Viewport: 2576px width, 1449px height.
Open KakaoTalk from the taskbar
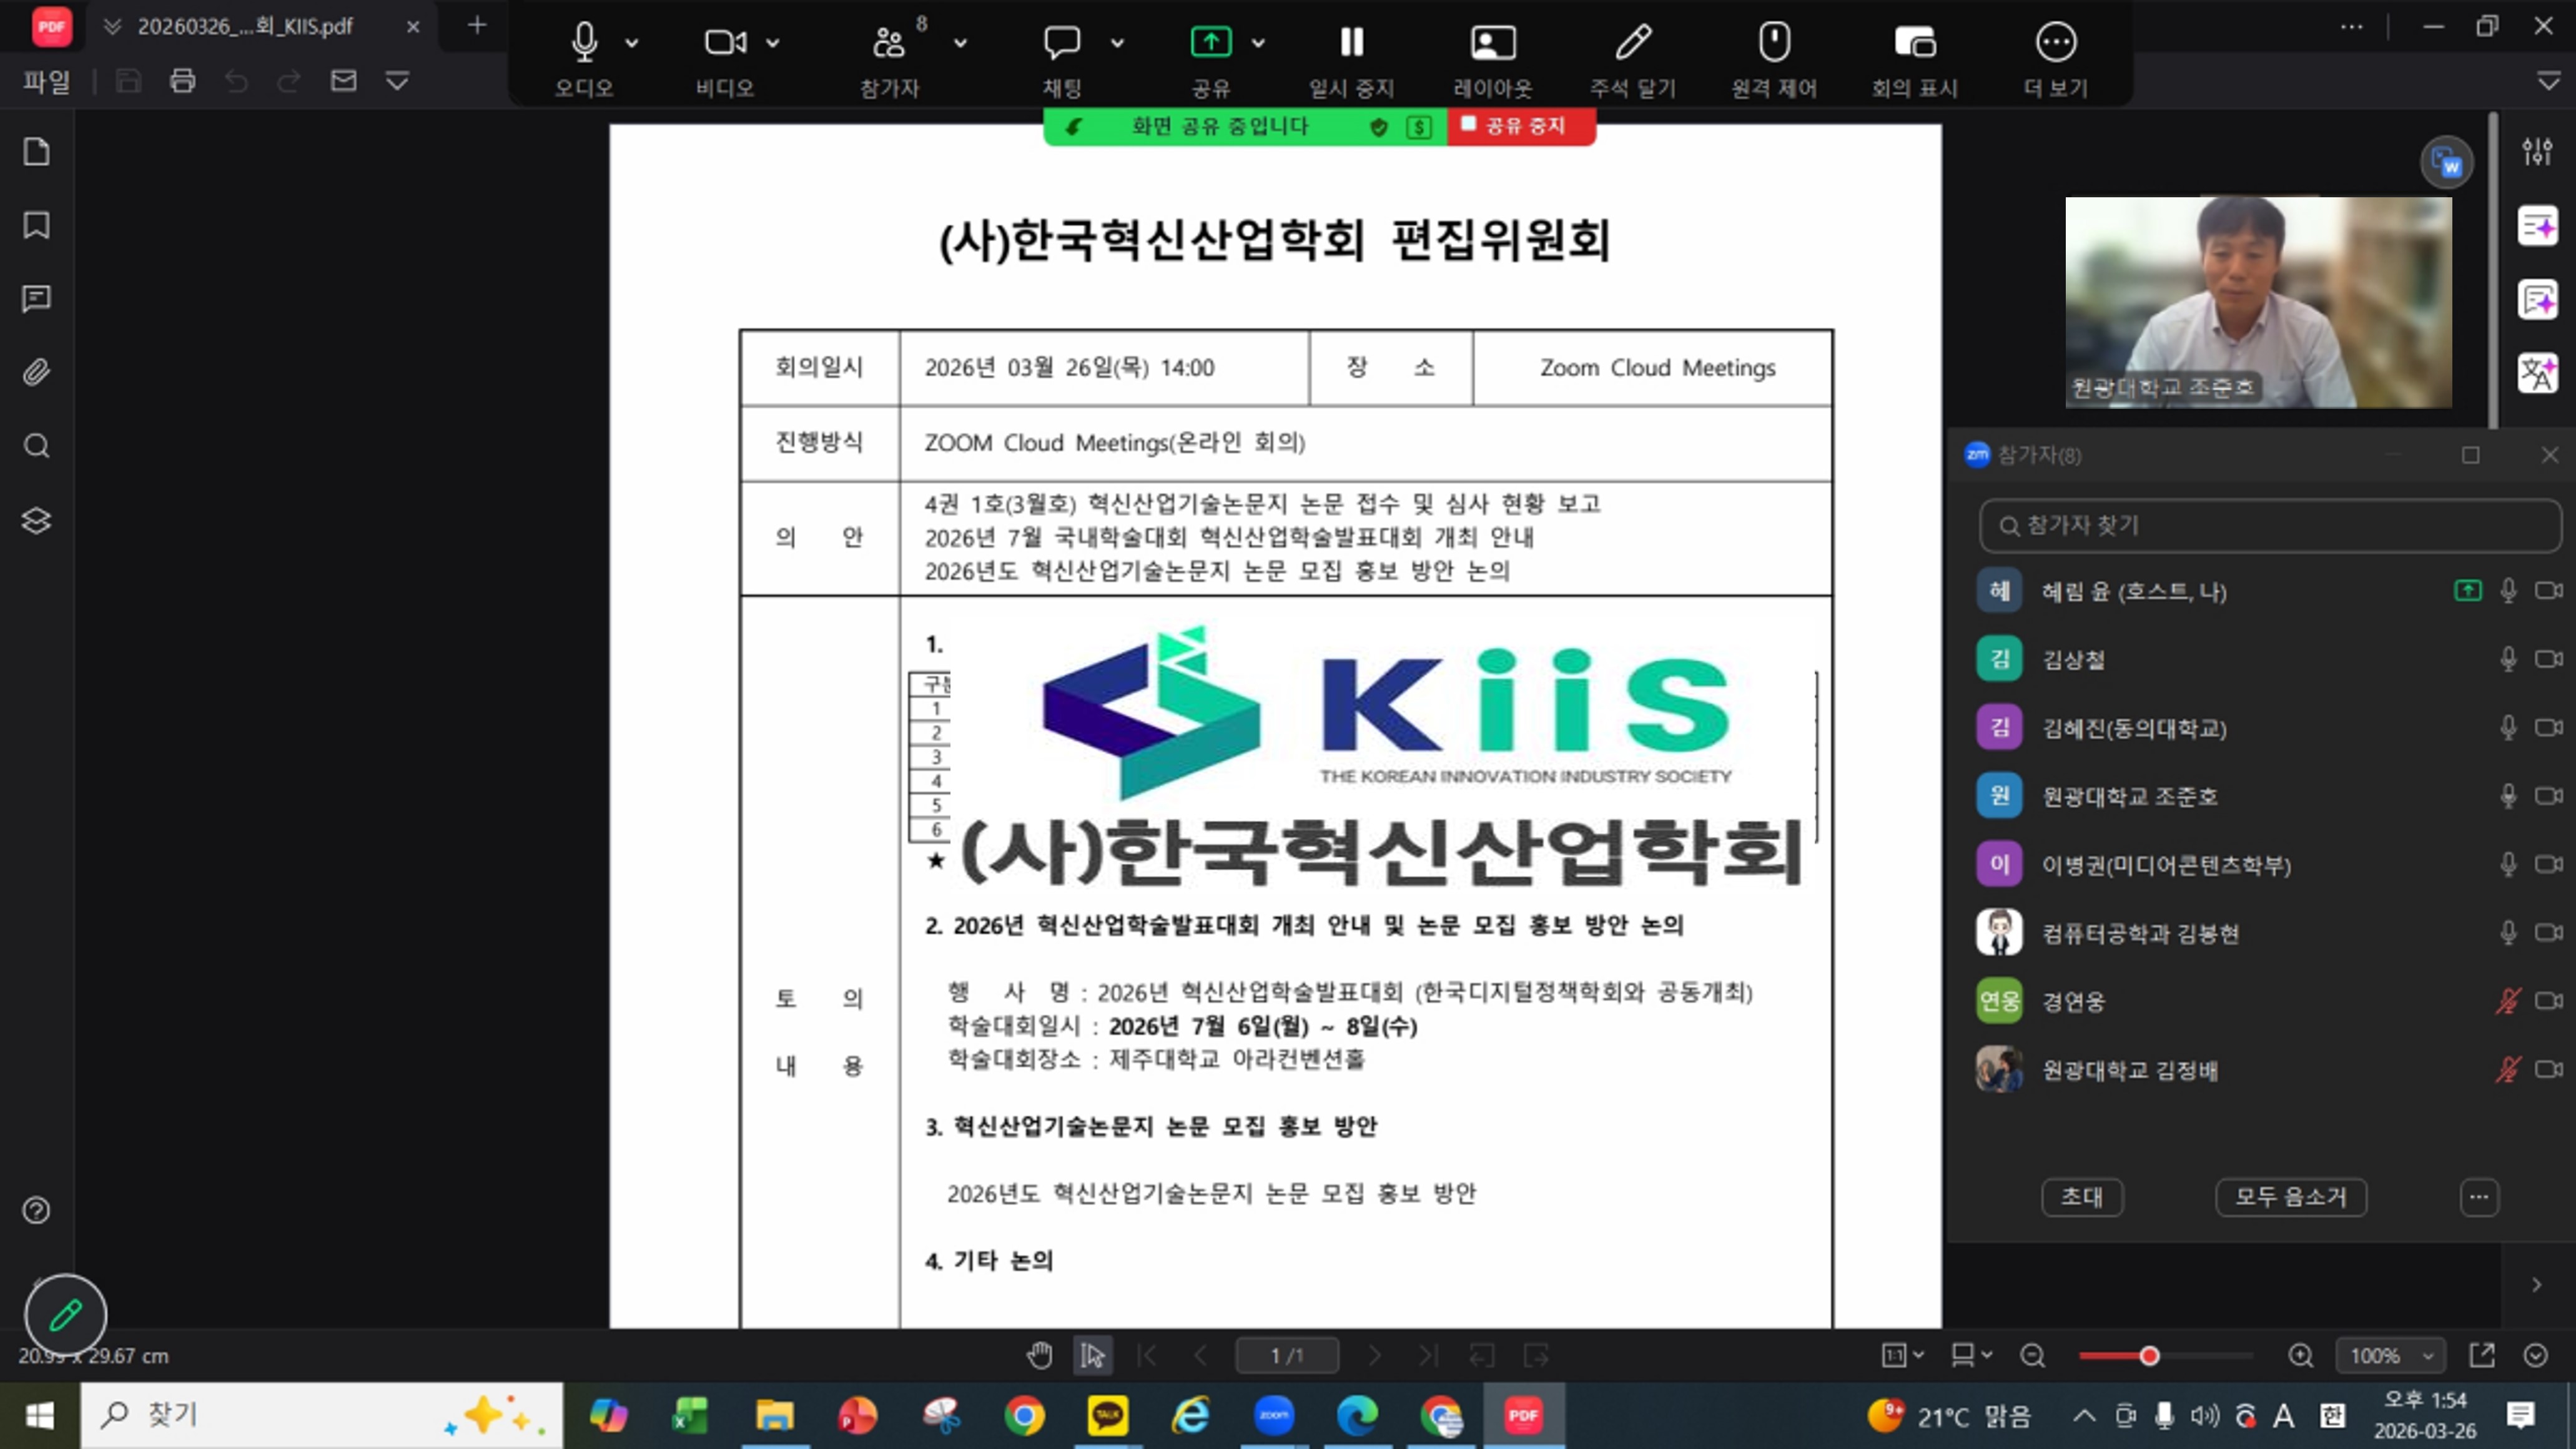[1107, 1415]
